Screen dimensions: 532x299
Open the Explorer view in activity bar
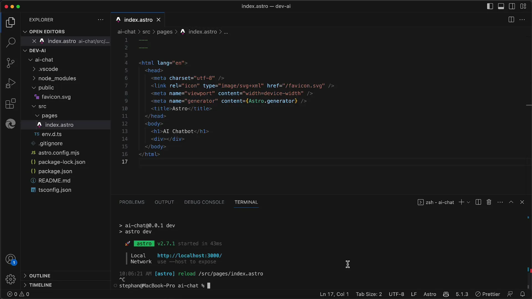pyautogui.click(x=10, y=22)
